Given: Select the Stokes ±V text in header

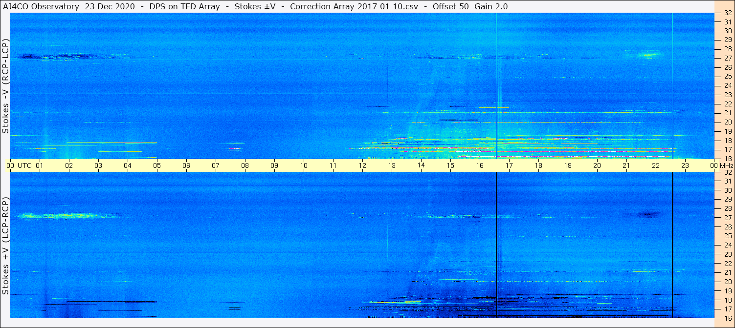Looking at the screenshot, I should coord(255,6).
